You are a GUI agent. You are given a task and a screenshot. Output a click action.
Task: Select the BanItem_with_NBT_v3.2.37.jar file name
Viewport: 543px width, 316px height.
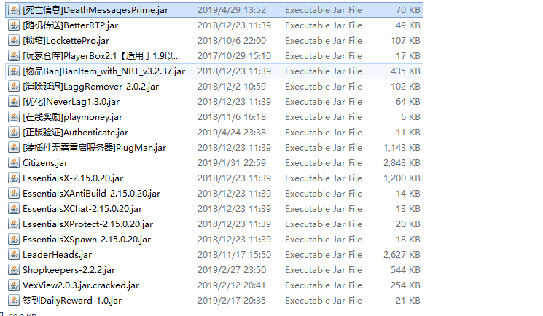click(x=104, y=71)
